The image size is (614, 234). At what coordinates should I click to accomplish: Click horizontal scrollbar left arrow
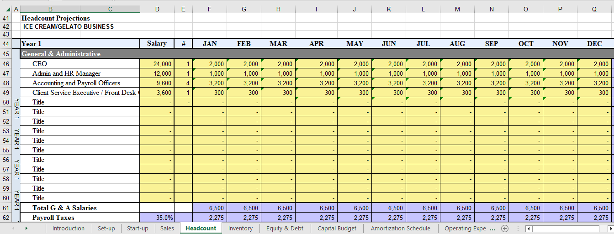click(529, 229)
